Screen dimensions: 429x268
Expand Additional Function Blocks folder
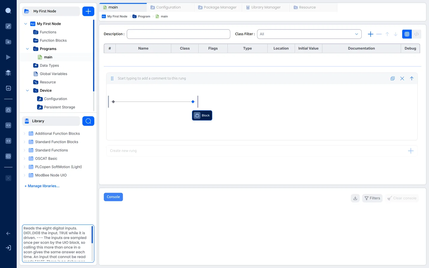tap(24, 133)
